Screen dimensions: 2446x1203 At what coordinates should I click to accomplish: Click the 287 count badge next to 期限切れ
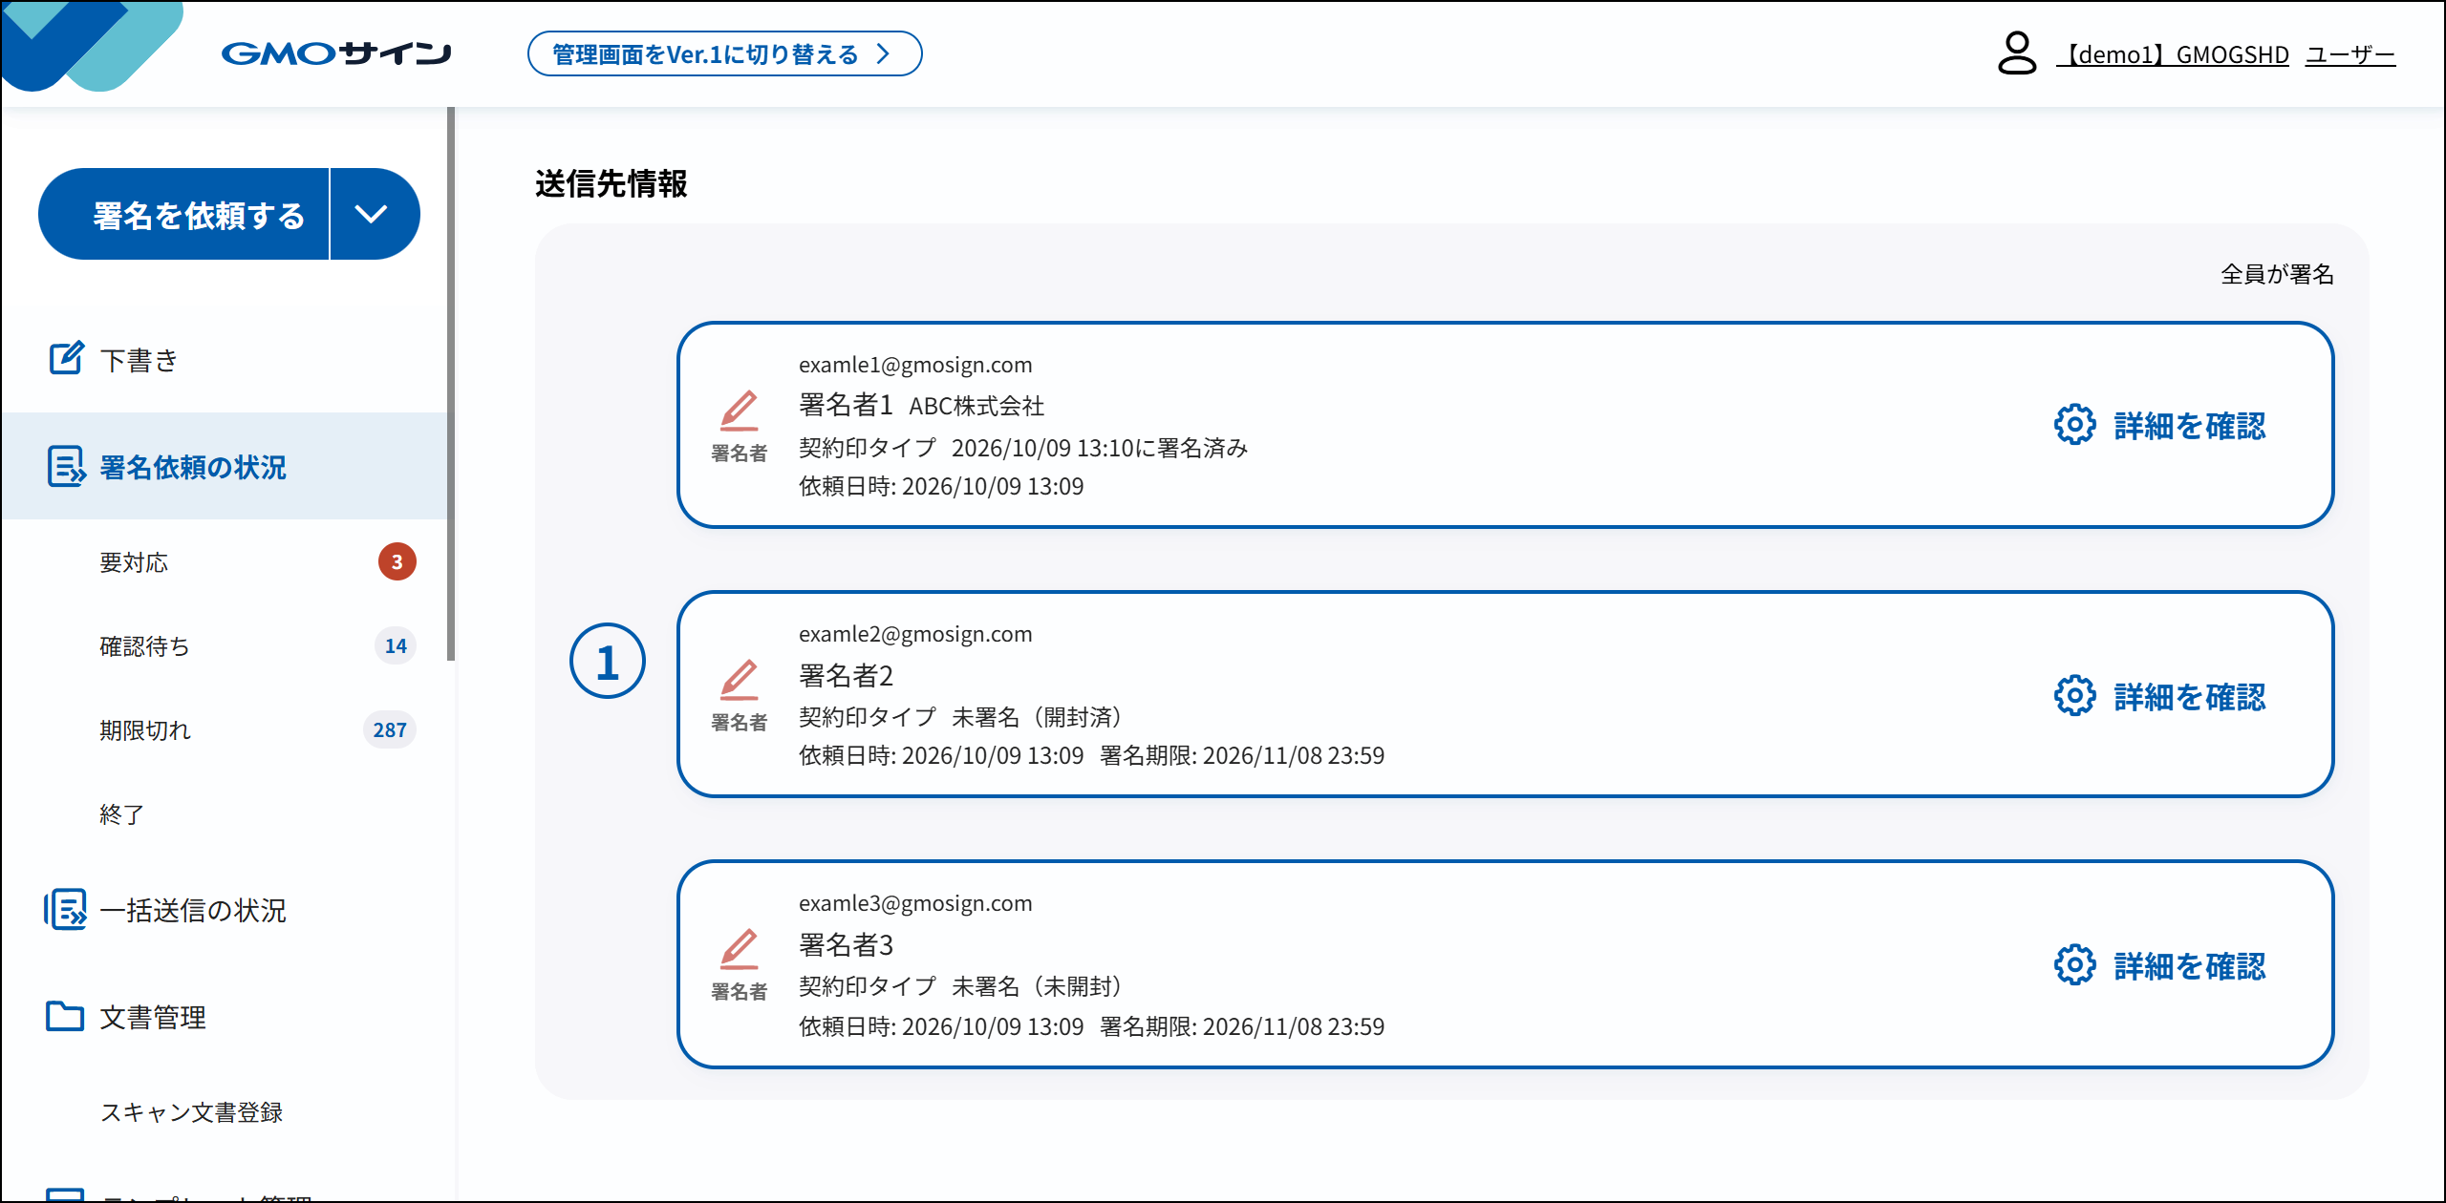point(390,729)
